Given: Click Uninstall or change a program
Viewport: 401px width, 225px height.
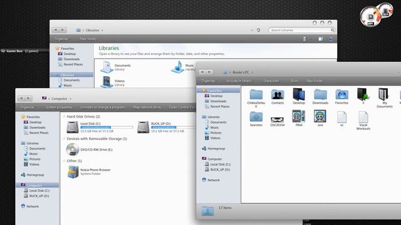Looking at the screenshot, I should [102, 107].
